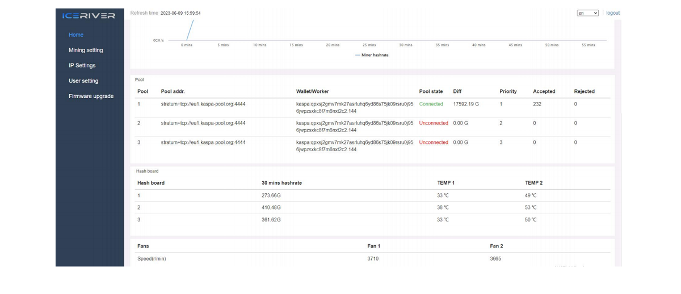The image size is (681, 294).
Task: Open the Home page in sidebar
Action: (x=76, y=35)
